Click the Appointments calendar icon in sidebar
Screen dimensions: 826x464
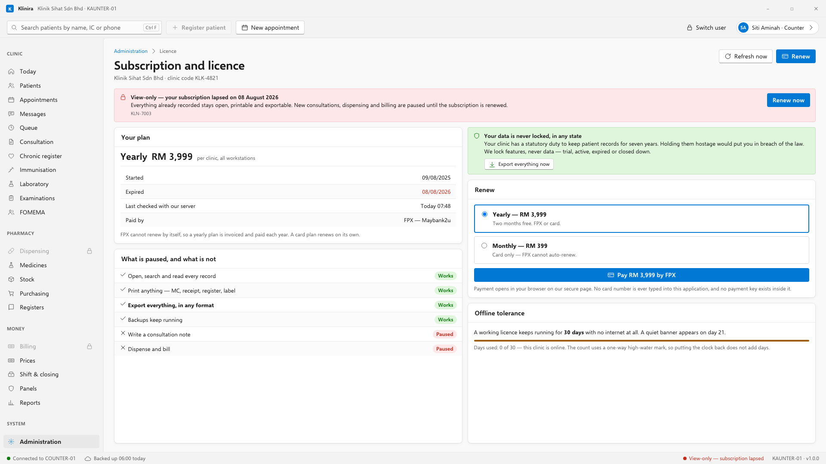pyautogui.click(x=11, y=100)
